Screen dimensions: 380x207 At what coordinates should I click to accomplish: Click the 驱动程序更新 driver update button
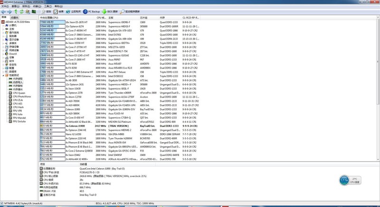(x=130, y=11)
